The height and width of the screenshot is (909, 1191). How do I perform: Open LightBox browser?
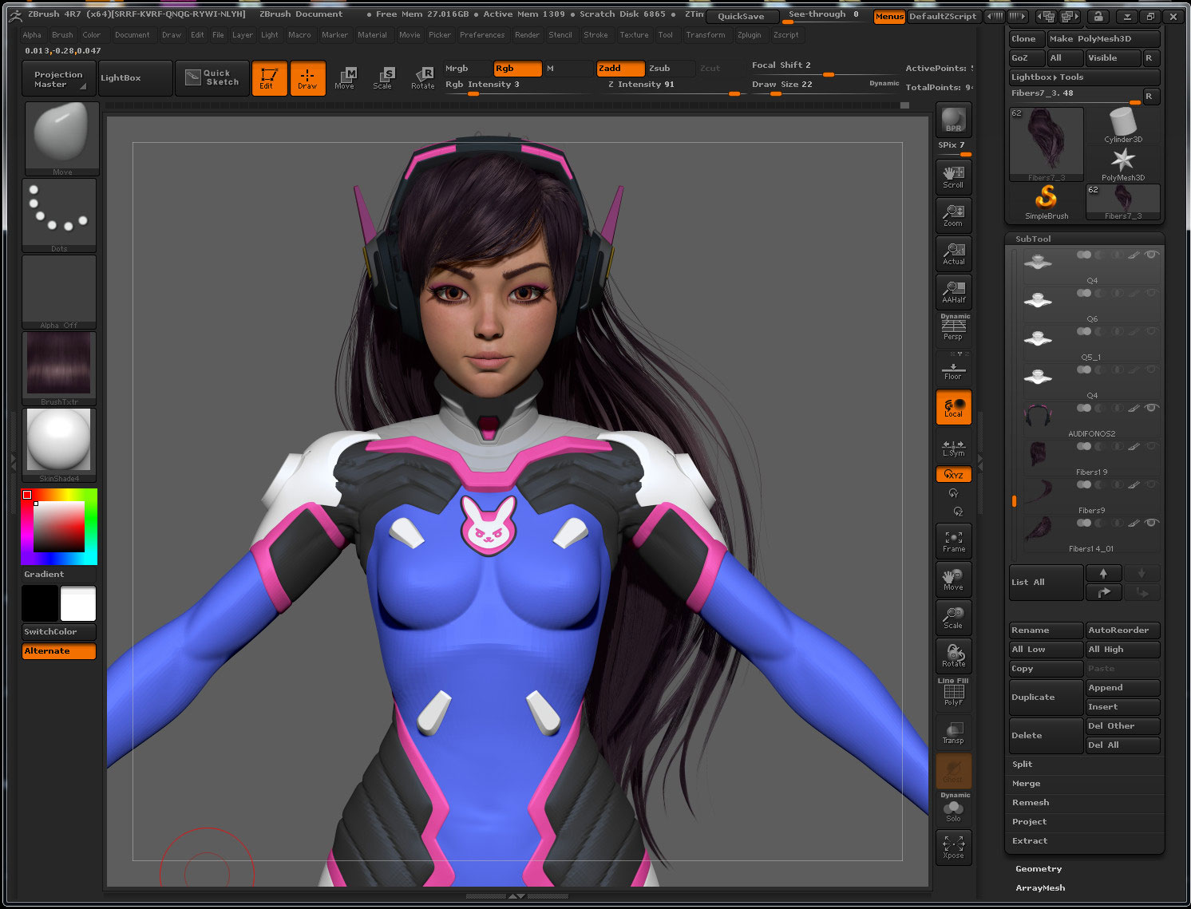135,78
